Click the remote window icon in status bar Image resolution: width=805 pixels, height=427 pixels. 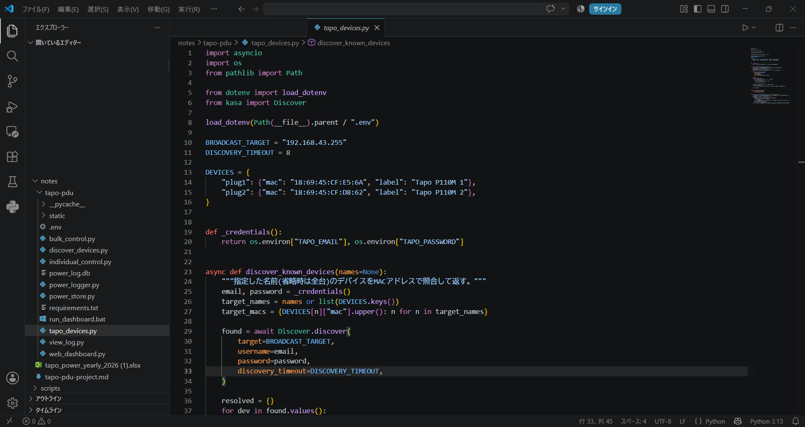(9, 421)
